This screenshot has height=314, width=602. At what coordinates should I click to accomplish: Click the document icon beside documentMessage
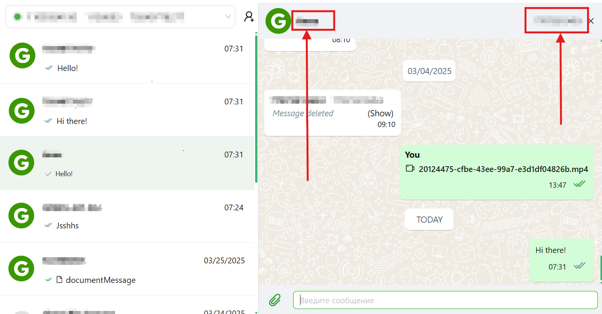pos(59,279)
